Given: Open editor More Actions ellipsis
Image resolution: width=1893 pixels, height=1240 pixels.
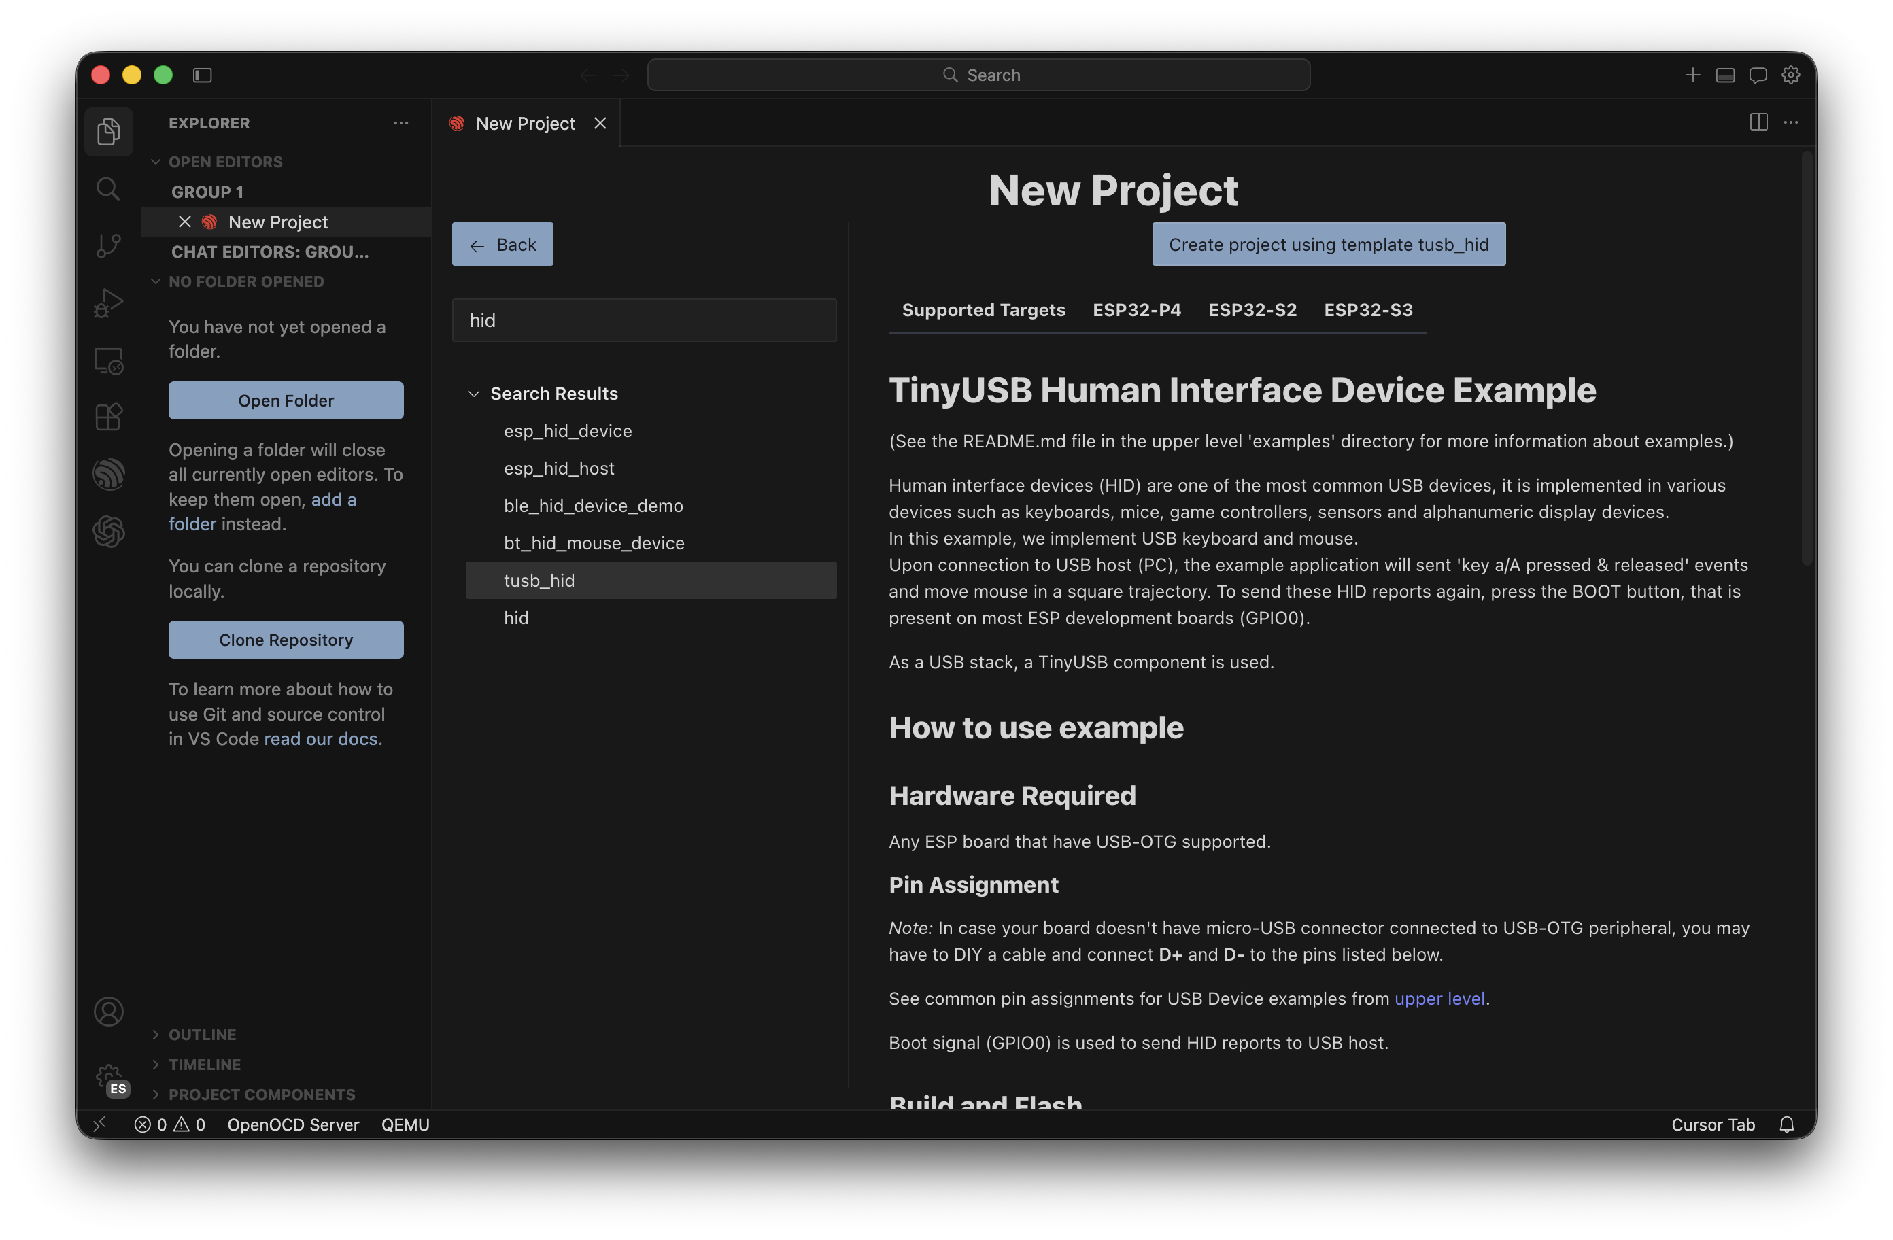Looking at the screenshot, I should point(1790,122).
